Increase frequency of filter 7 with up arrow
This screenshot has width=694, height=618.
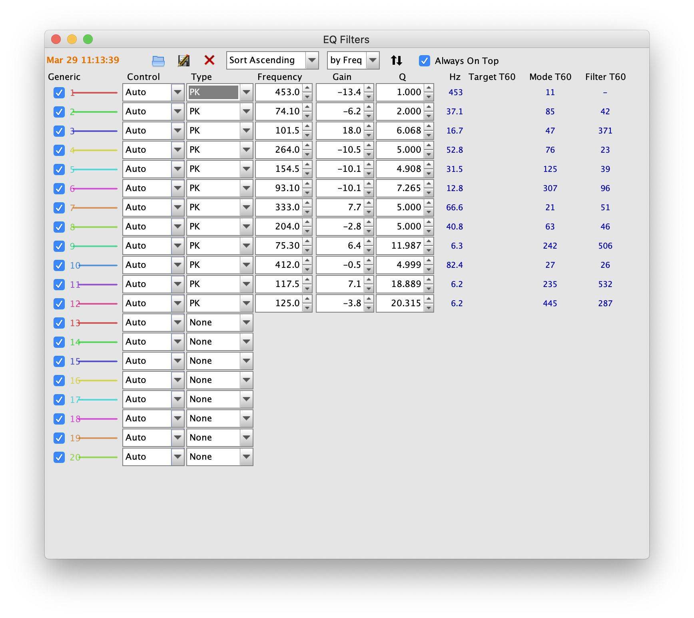click(307, 203)
